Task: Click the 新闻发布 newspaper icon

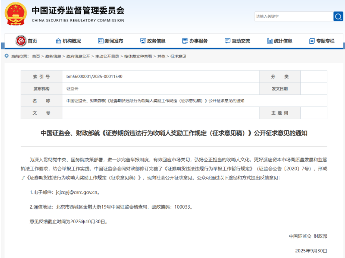Action: (x=101, y=41)
